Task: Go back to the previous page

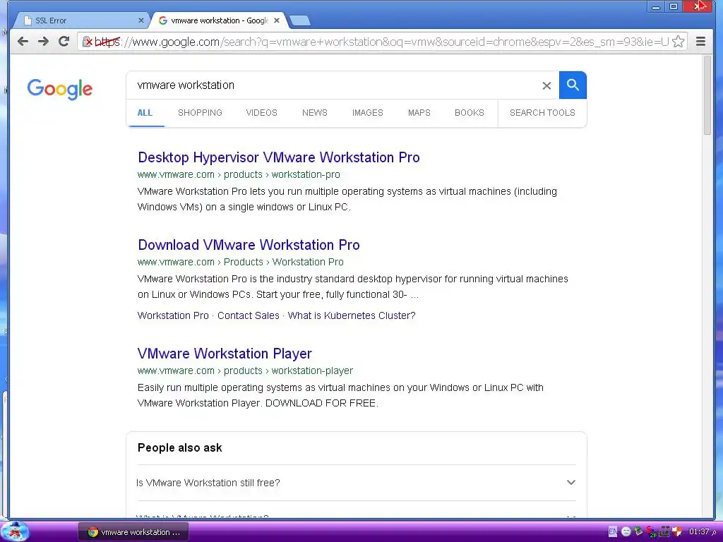Action: pyautogui.click(x=23, y=42)
